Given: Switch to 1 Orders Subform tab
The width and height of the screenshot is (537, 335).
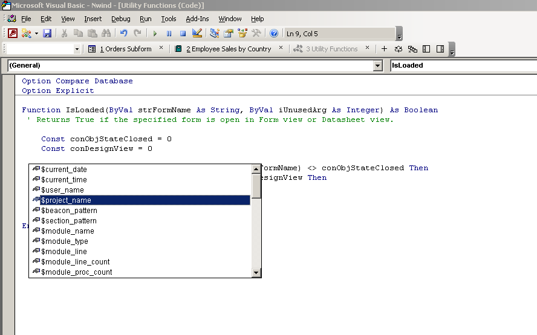Looking at the screenshot, I should coord(120,49).
